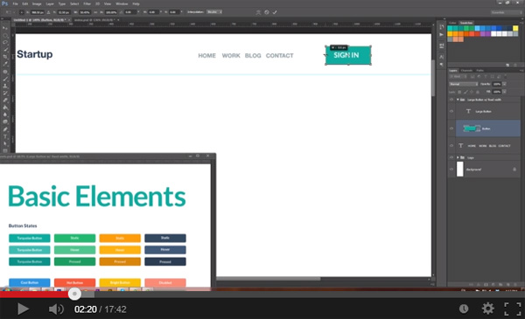Select the Elliptical Marquee tool
525x319 pixels.
click(x=5, y=36)
